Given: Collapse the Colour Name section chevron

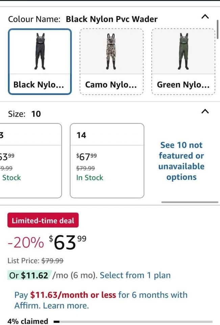Looking at the screenshot, I should [205, 17].
